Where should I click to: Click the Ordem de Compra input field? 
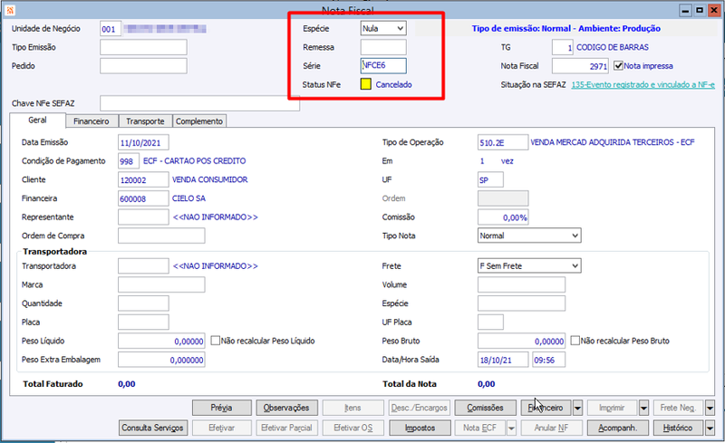click(161, 236)
